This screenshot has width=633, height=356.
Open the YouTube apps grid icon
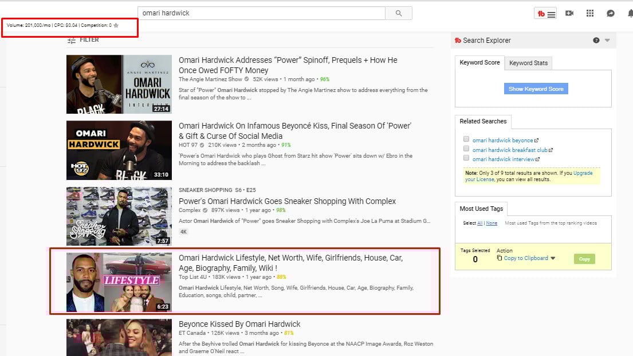590,13
